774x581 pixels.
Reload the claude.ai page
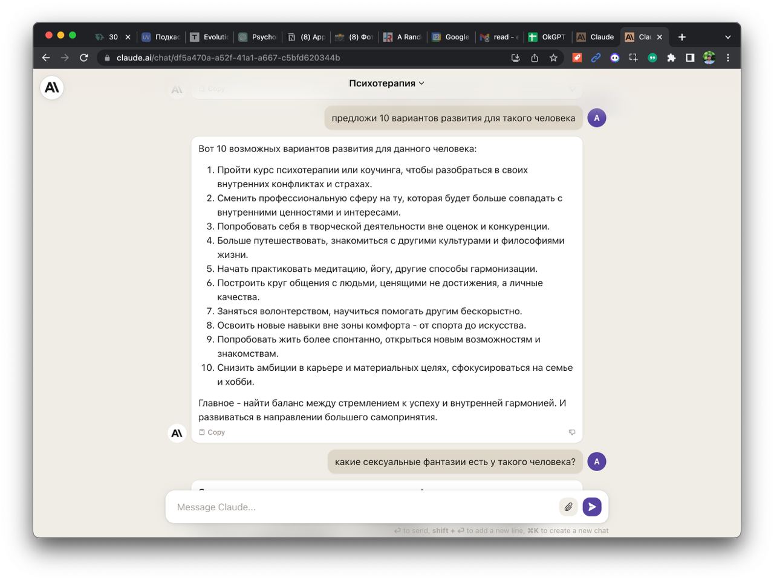84,57
